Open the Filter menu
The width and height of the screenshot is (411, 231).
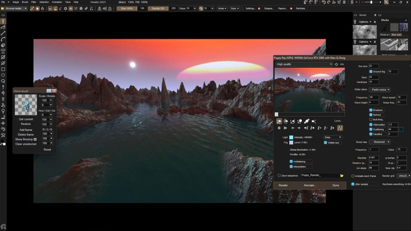[x=33, y=2]
